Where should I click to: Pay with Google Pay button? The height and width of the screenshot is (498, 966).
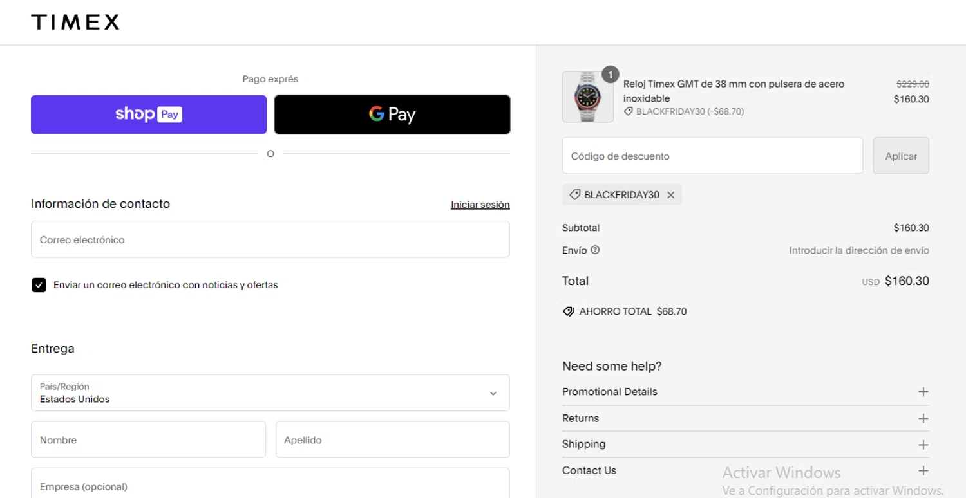(x=392, y=115)
